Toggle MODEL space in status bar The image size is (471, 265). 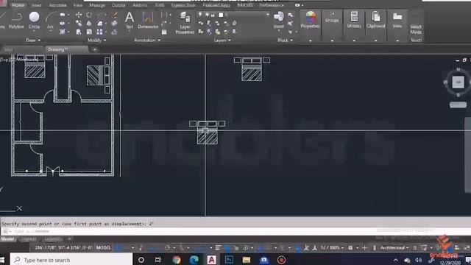(x=103, y=247)
